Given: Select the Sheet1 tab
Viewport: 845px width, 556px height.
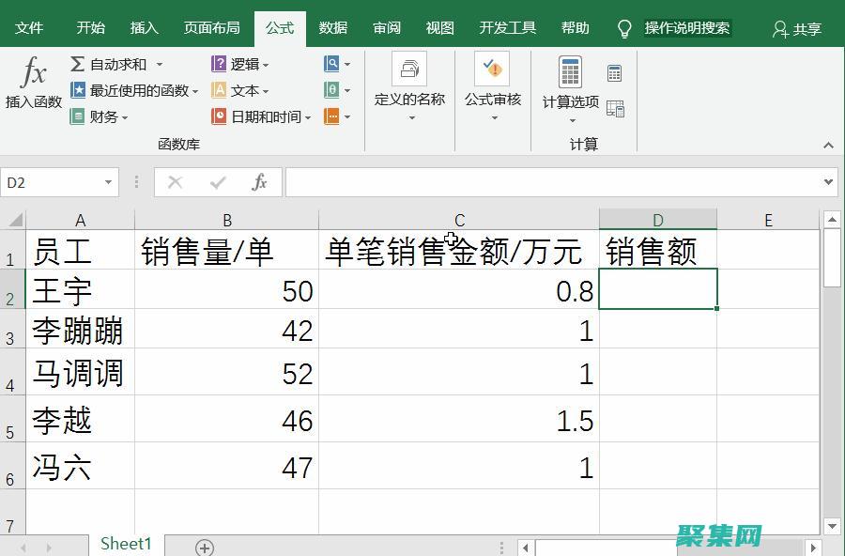Looking at the screenshot, I should [x=125, y=543].
